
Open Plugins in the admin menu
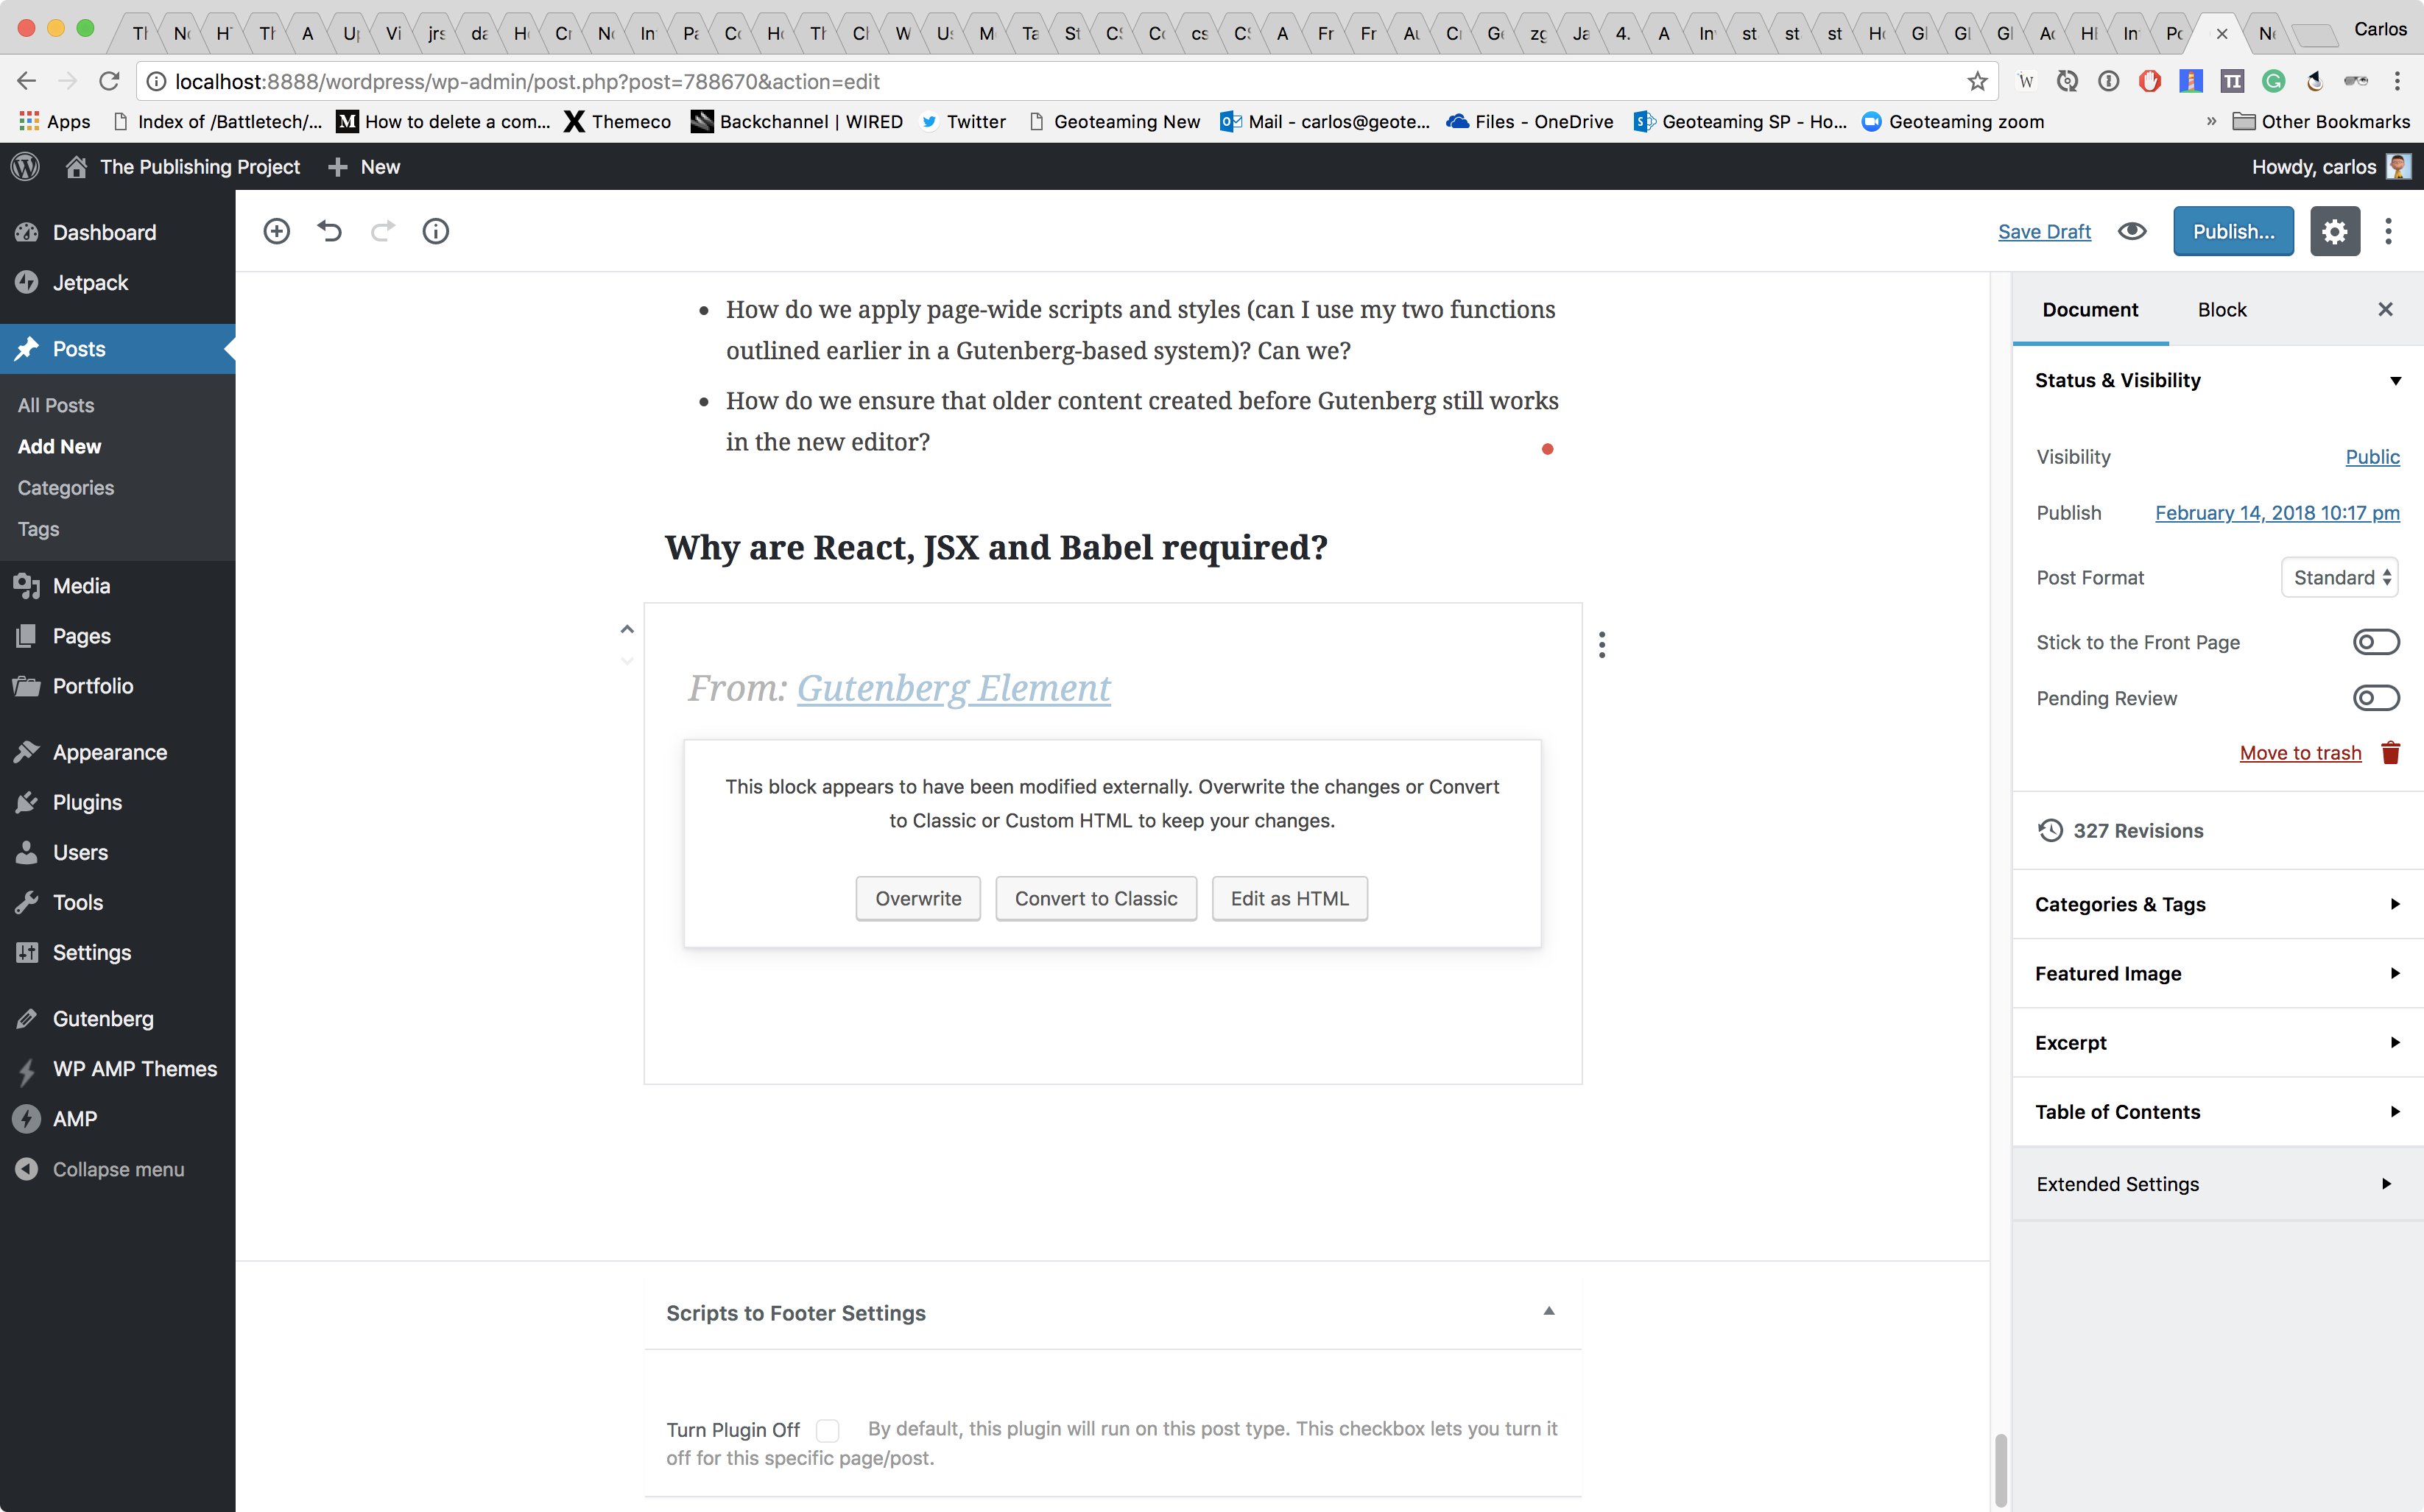(87, 802)
